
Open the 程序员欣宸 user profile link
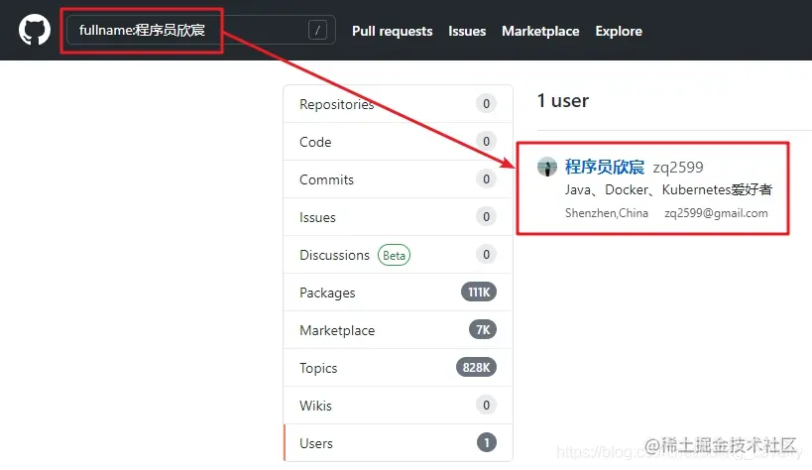point(605,167)
